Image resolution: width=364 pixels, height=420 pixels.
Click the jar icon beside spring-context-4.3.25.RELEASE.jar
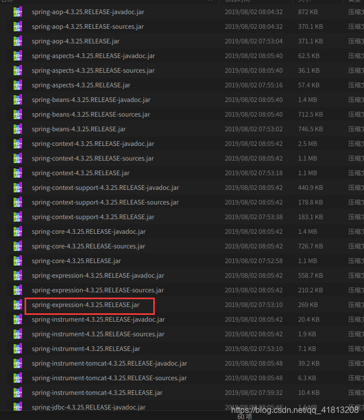(x=18, y=173)
